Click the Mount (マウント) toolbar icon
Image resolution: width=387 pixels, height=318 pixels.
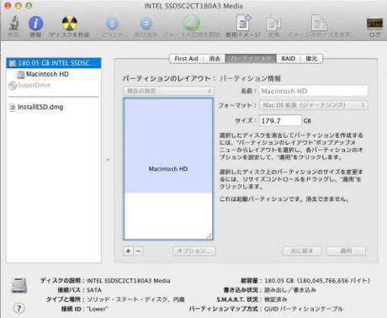point(112,24)
